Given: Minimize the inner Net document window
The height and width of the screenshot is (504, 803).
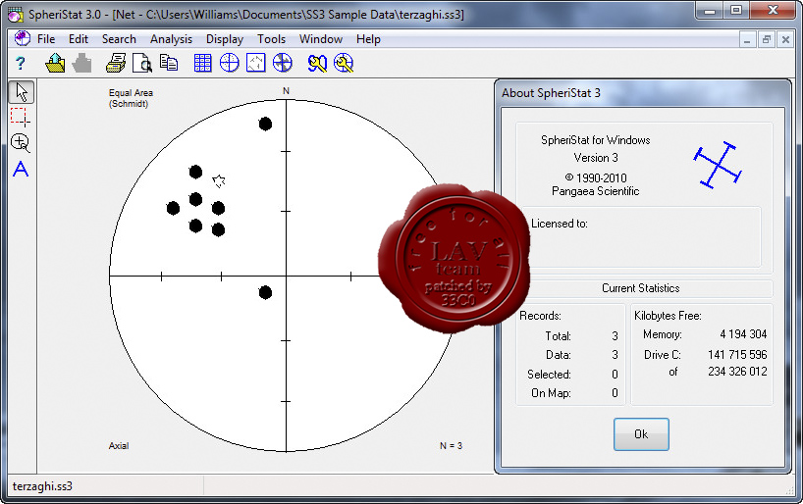Looking at the screenshot, I should click(748, 40).
